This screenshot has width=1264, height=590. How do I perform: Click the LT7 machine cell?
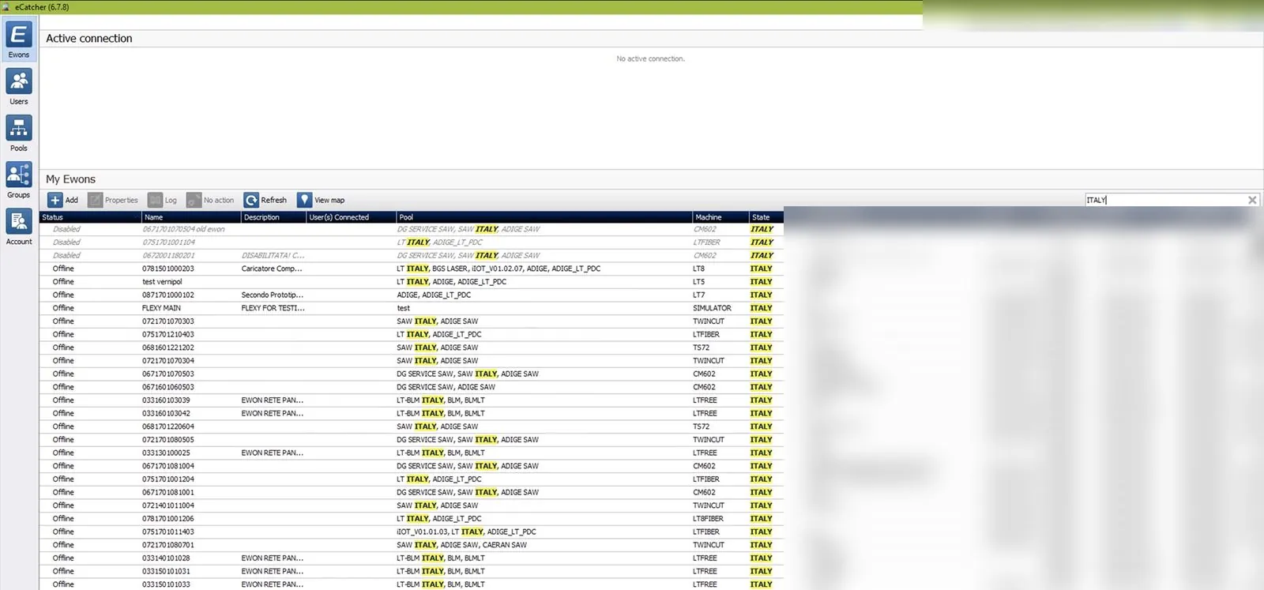click(699, 295)
